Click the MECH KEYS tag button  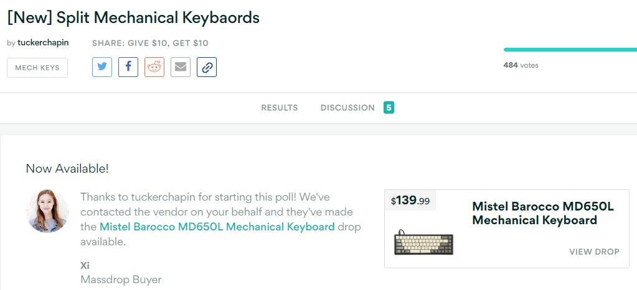[x=37, y=68]
